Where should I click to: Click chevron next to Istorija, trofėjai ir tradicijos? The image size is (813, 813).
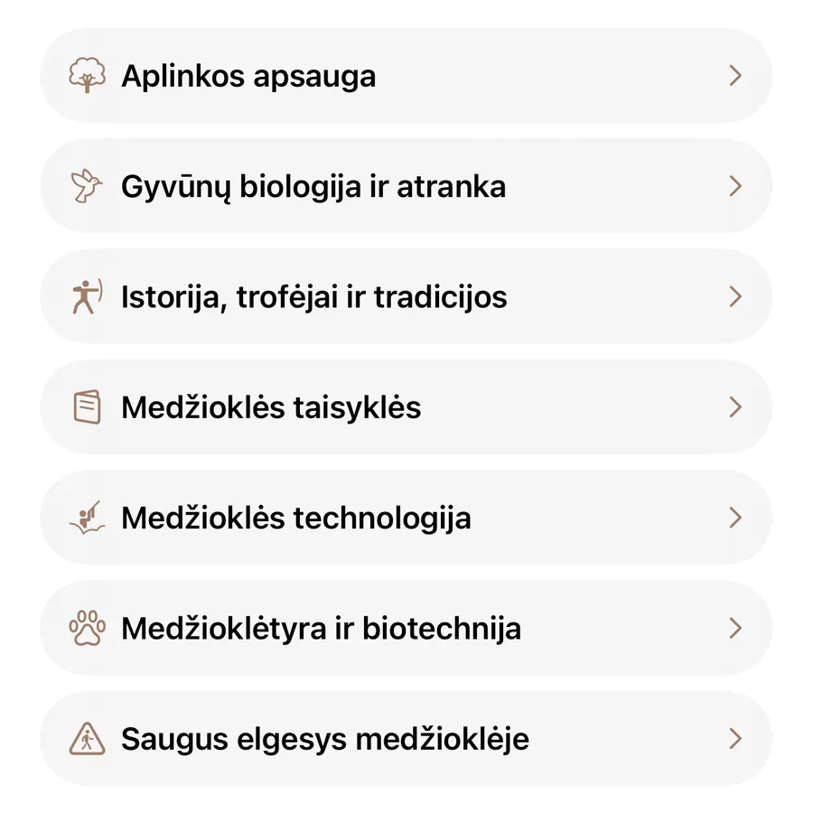click(x=735, y=297)
